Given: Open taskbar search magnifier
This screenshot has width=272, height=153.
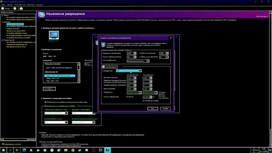Looking at the screenshot, I should pos(10,150).
